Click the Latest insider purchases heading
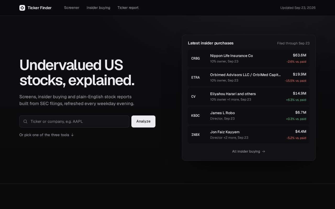Screen dimensions: 335x209 (x=211, y=43)
